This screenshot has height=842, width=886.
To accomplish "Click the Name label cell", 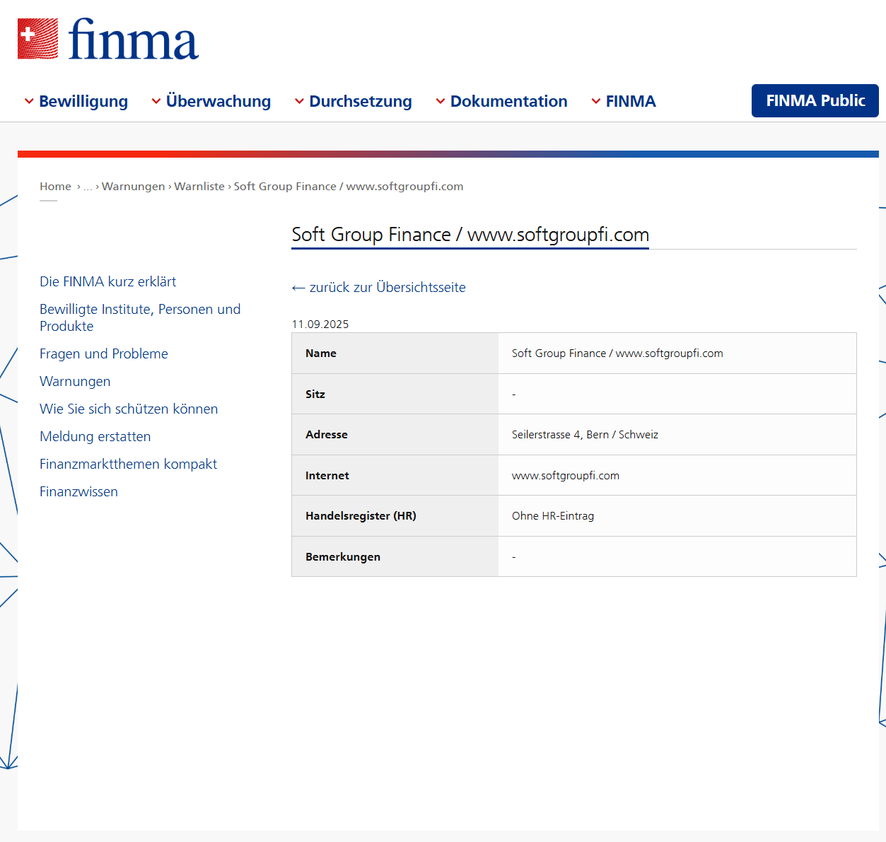I will 395,353.
